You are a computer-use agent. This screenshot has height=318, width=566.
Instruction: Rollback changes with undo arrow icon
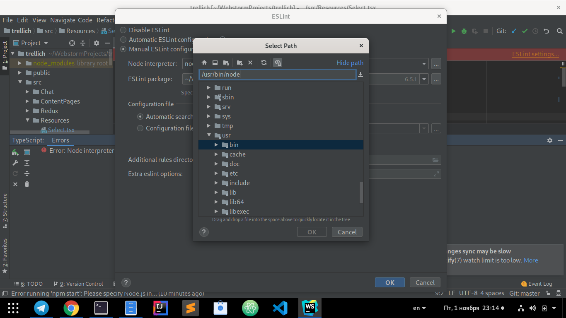tap(546, 31)
